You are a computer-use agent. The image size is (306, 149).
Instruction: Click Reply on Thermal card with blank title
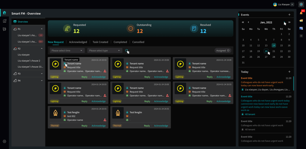147,126
